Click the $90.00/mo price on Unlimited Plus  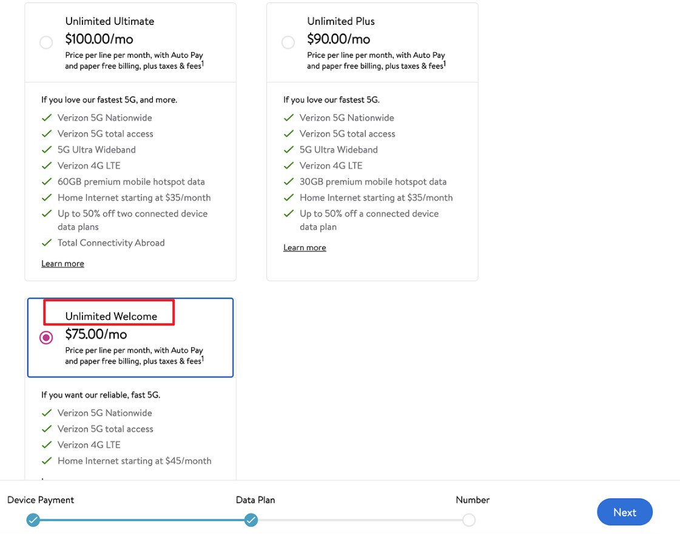338,39
